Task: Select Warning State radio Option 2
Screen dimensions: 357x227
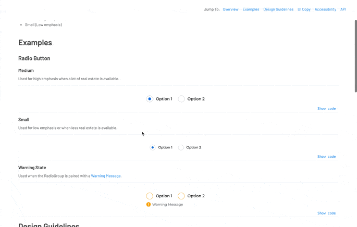Action: click(x=181, y=196)
